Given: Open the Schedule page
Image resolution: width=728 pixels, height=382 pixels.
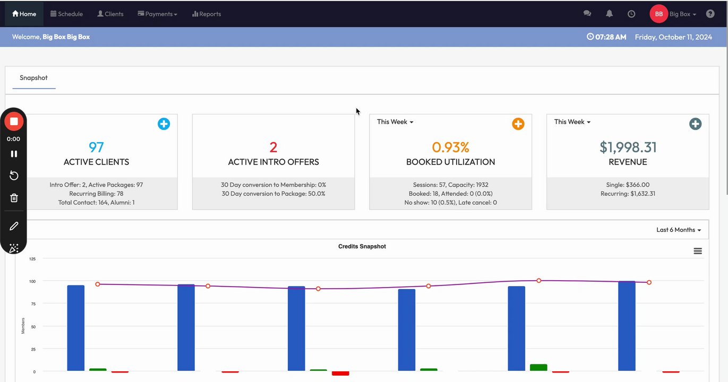Looking at the screenshot, I should 66,14.
